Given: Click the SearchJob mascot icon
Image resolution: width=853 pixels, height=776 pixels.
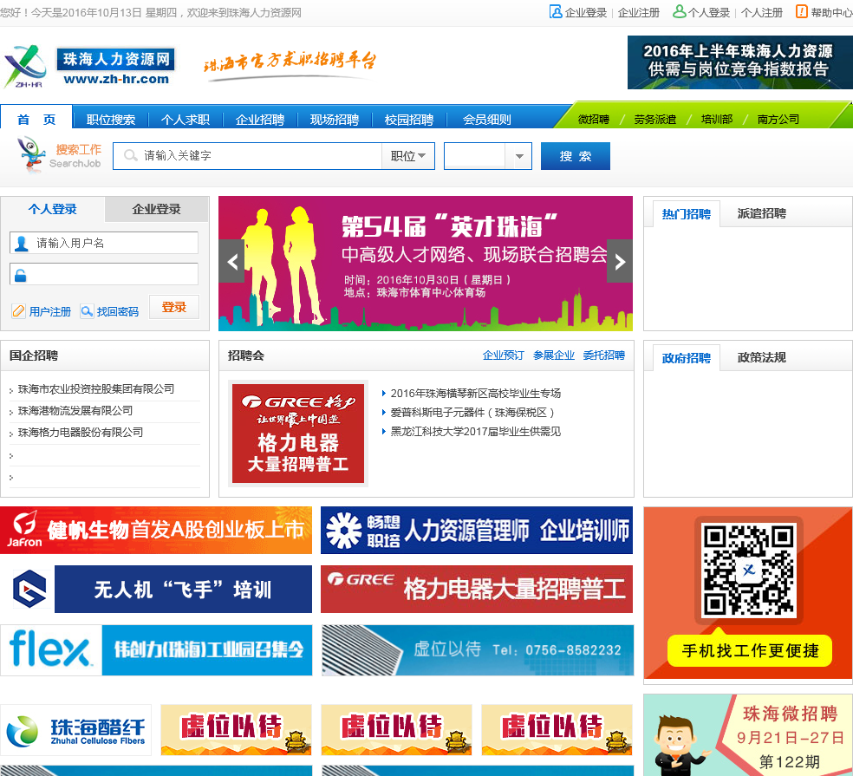Looking at the screenshot, I should click(x=30, y=155).
